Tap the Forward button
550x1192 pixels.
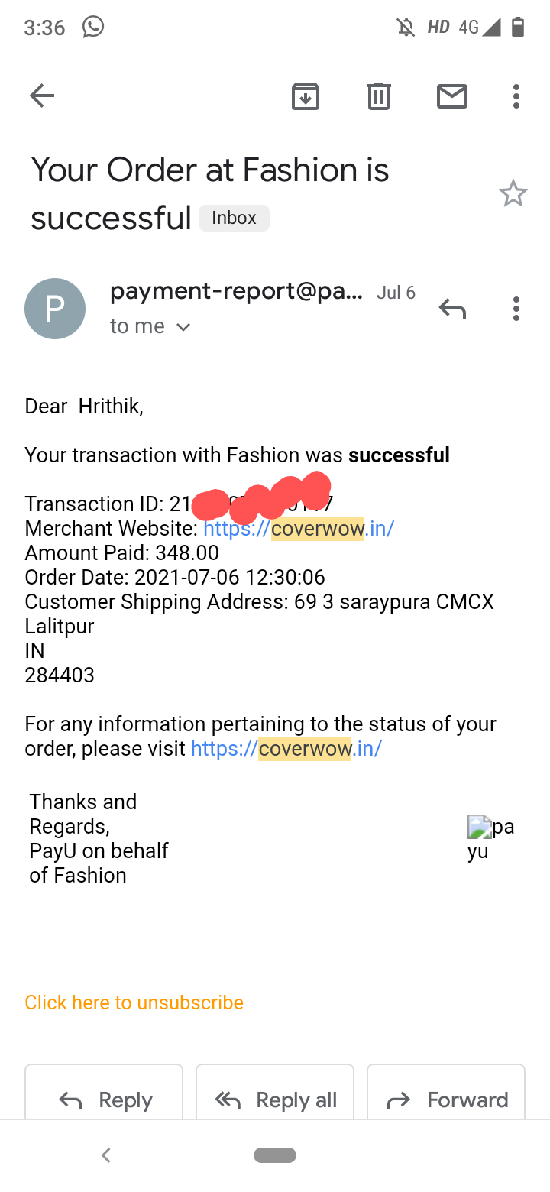pos(446,1100)
